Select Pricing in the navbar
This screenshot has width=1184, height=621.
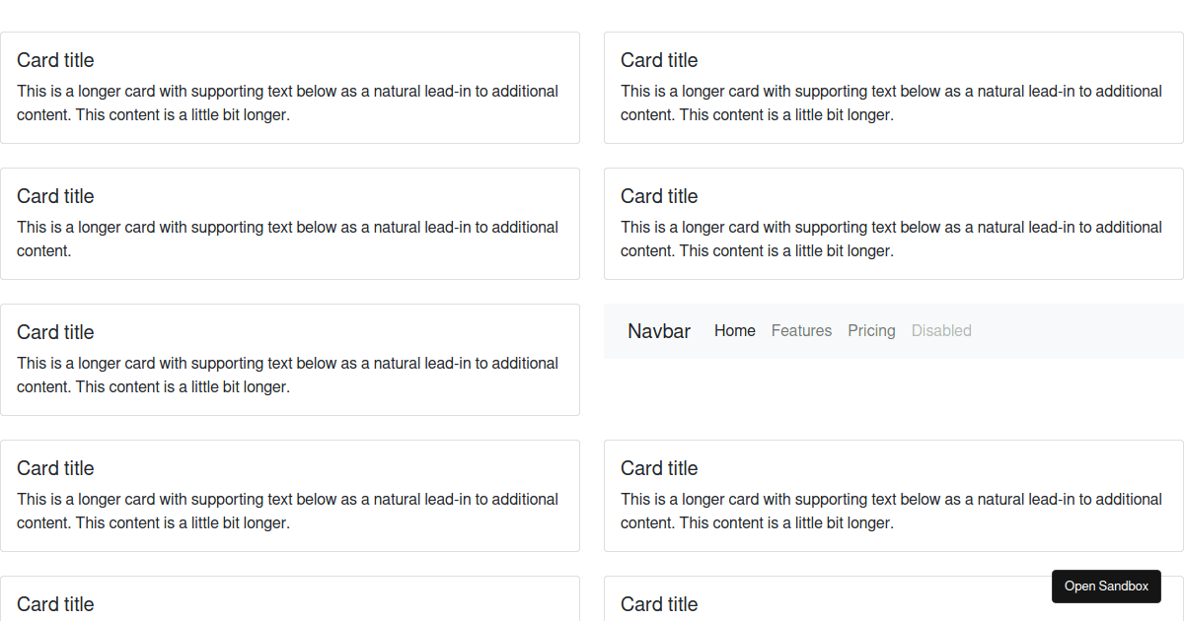[x=871, y=331]
